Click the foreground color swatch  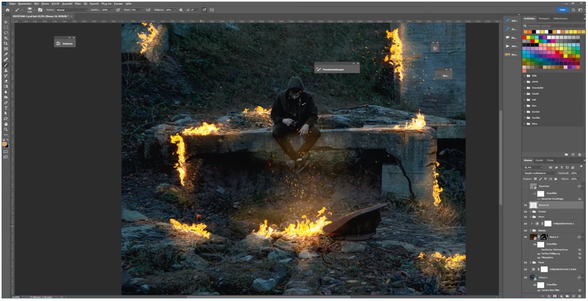4,144
